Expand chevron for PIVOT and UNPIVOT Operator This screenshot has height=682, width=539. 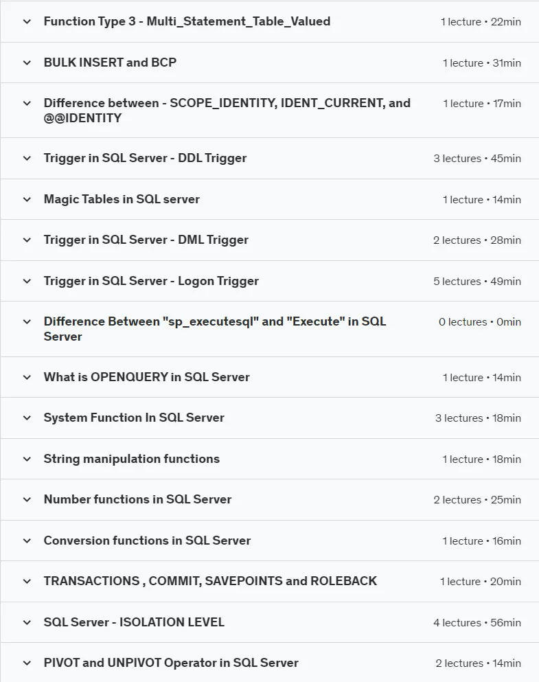tap(27, 663)
